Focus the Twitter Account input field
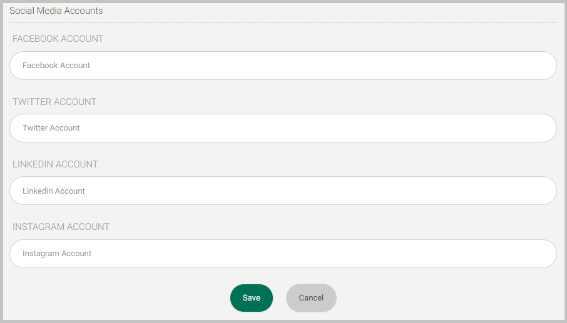Viewport: 567px width, 323px height. coord(283,128)
